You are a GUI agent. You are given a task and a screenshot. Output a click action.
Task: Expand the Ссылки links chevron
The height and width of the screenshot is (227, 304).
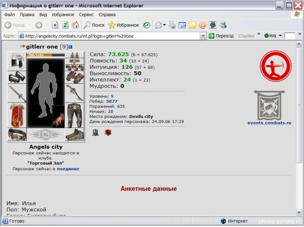(259, 34)
